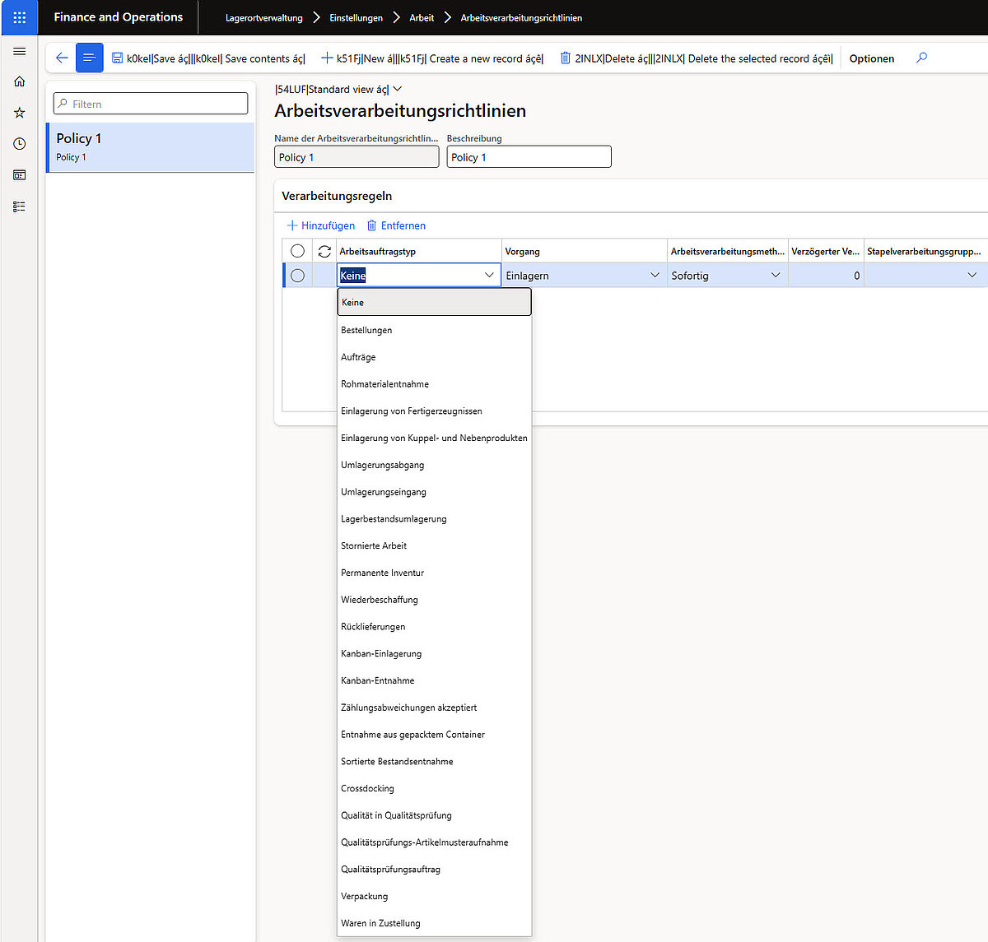
Task: Choose Bestellungen from the dropdown list
Action: (x=366, y=330)
